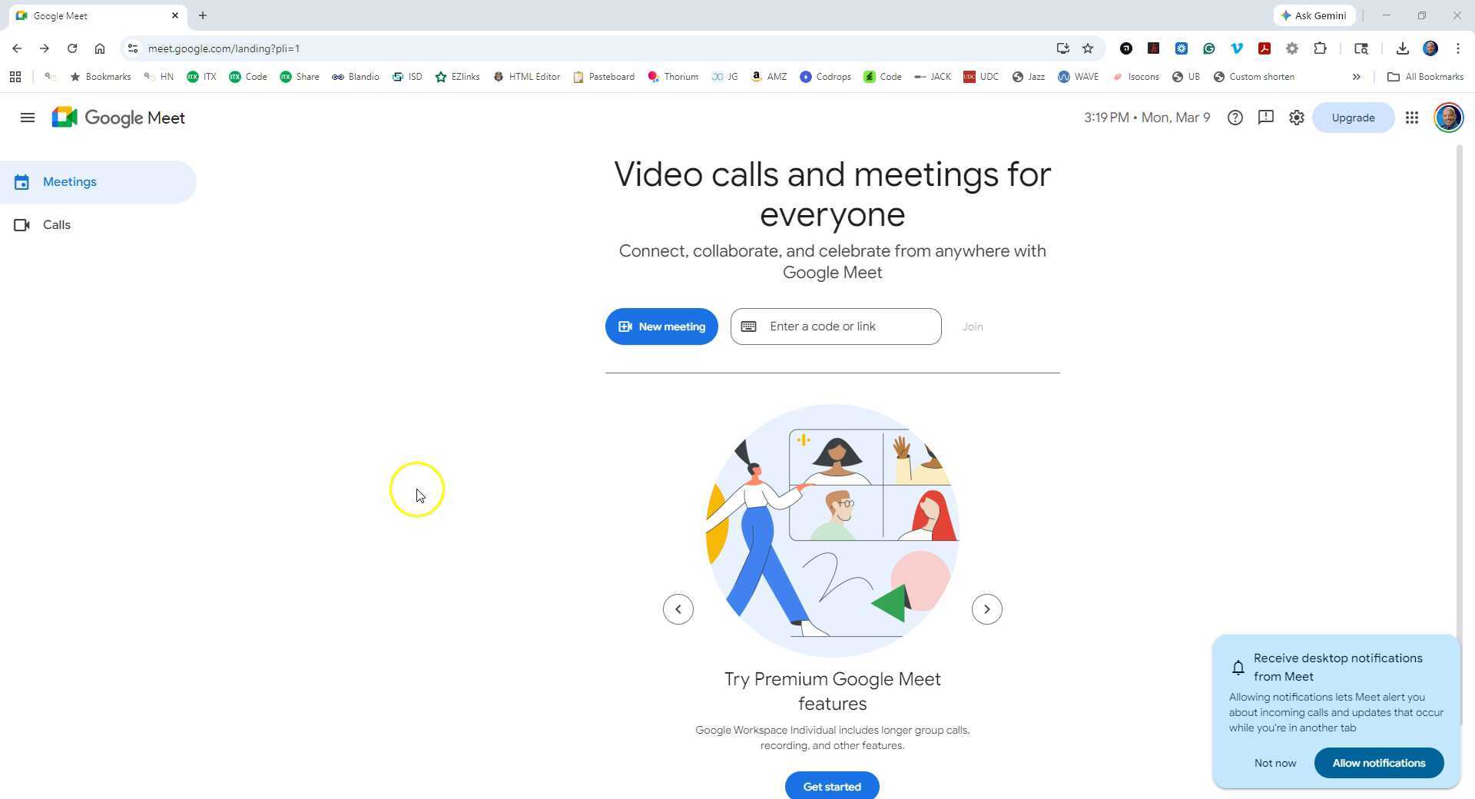
Task: Open the Google apps grid
Action: tap(1411, 118)
